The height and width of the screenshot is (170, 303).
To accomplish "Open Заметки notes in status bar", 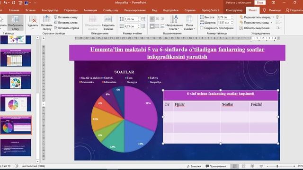I will coord(194,166).
